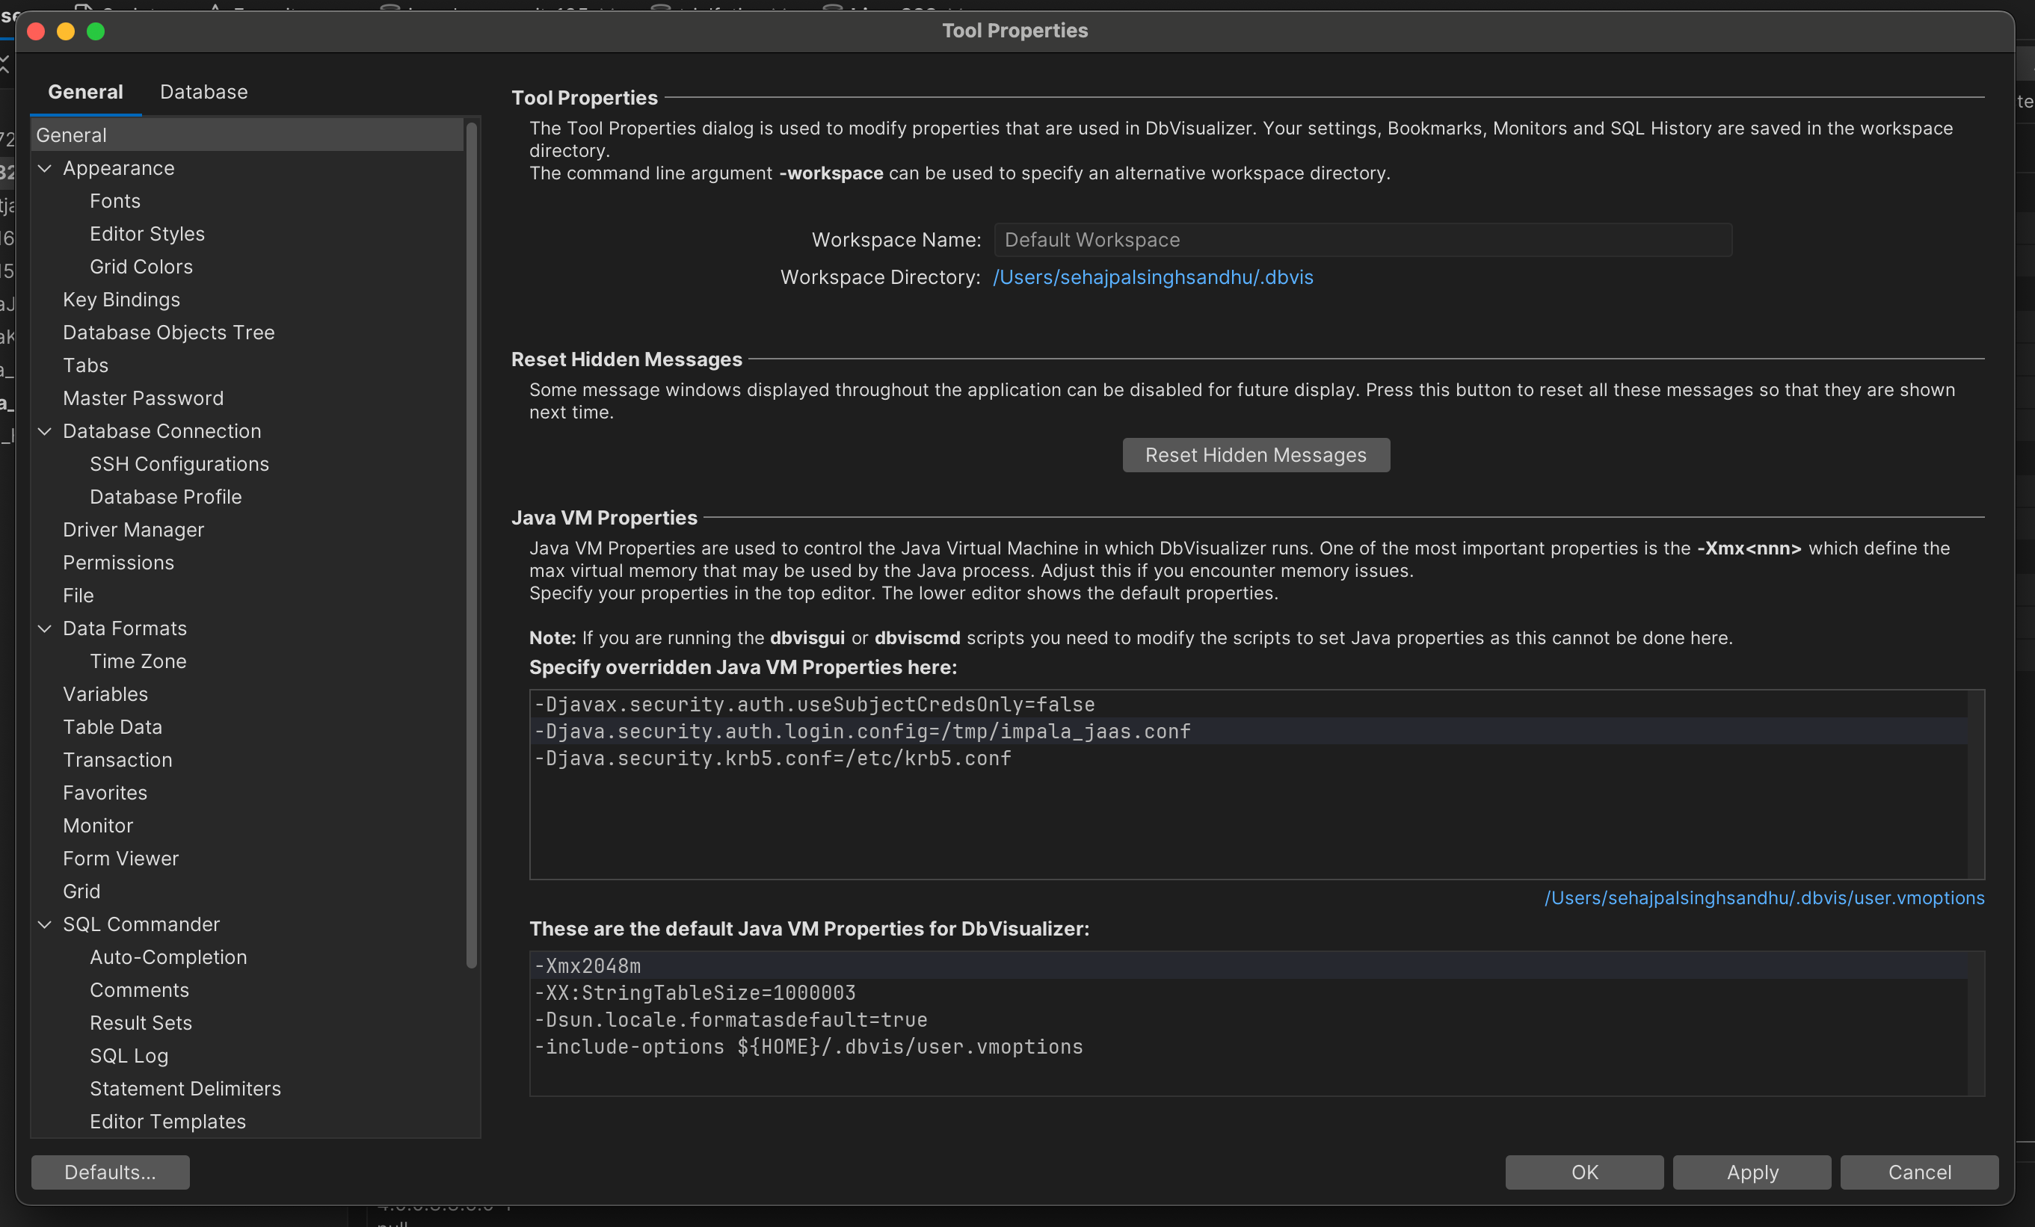Click in the overridden Java VM Properties editor
This screenshot has width=2035, height=1227.
pyautogui.click(x=1256, y=785)
